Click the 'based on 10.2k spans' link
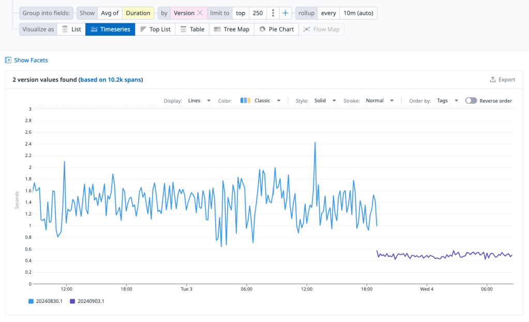Image resolution: width=529 pixels, height=322 pixels. 111,80
